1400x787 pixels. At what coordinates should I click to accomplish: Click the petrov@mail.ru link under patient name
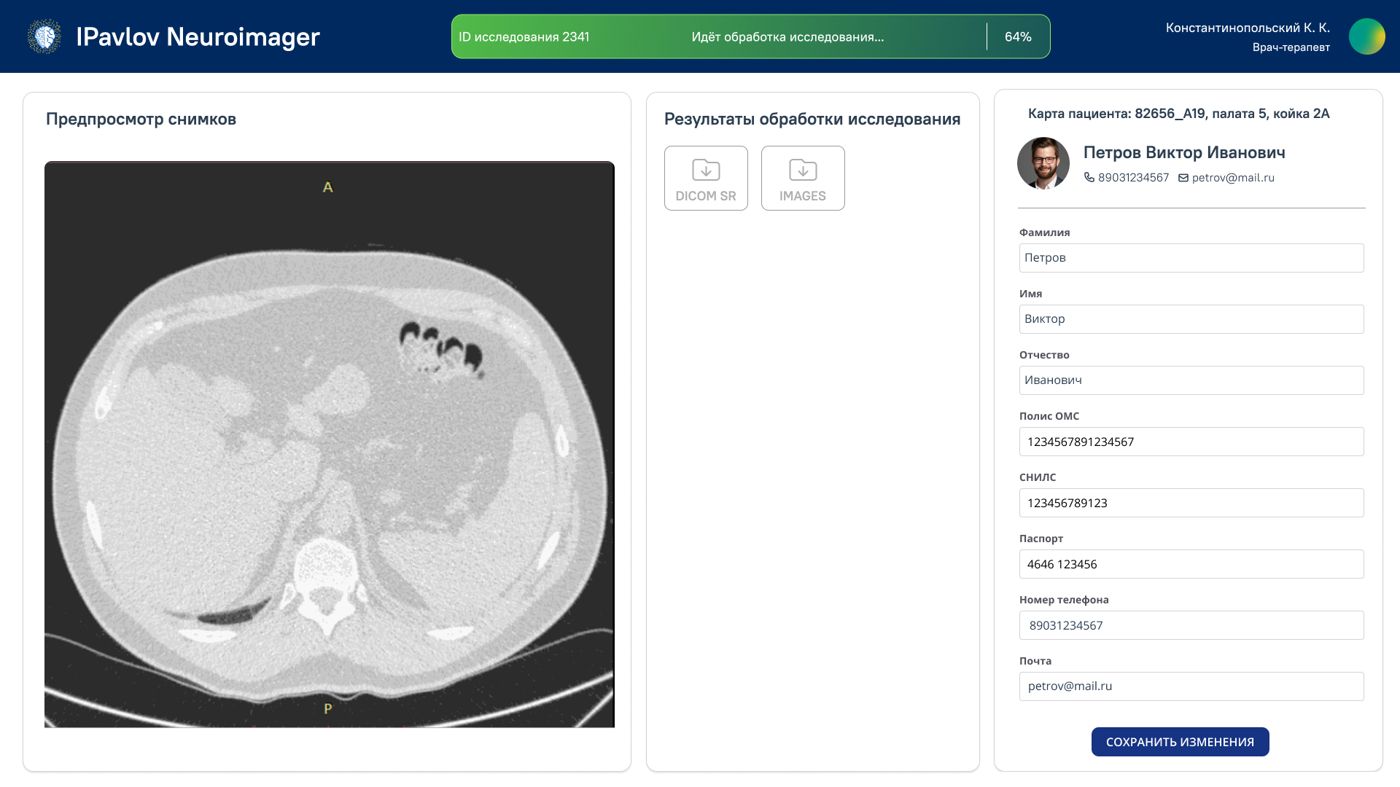pyautogui.click(x=1233, y=178)
